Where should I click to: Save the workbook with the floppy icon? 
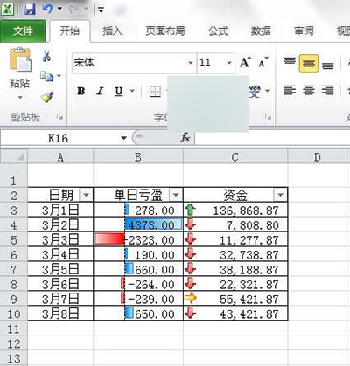click(30, 9)
